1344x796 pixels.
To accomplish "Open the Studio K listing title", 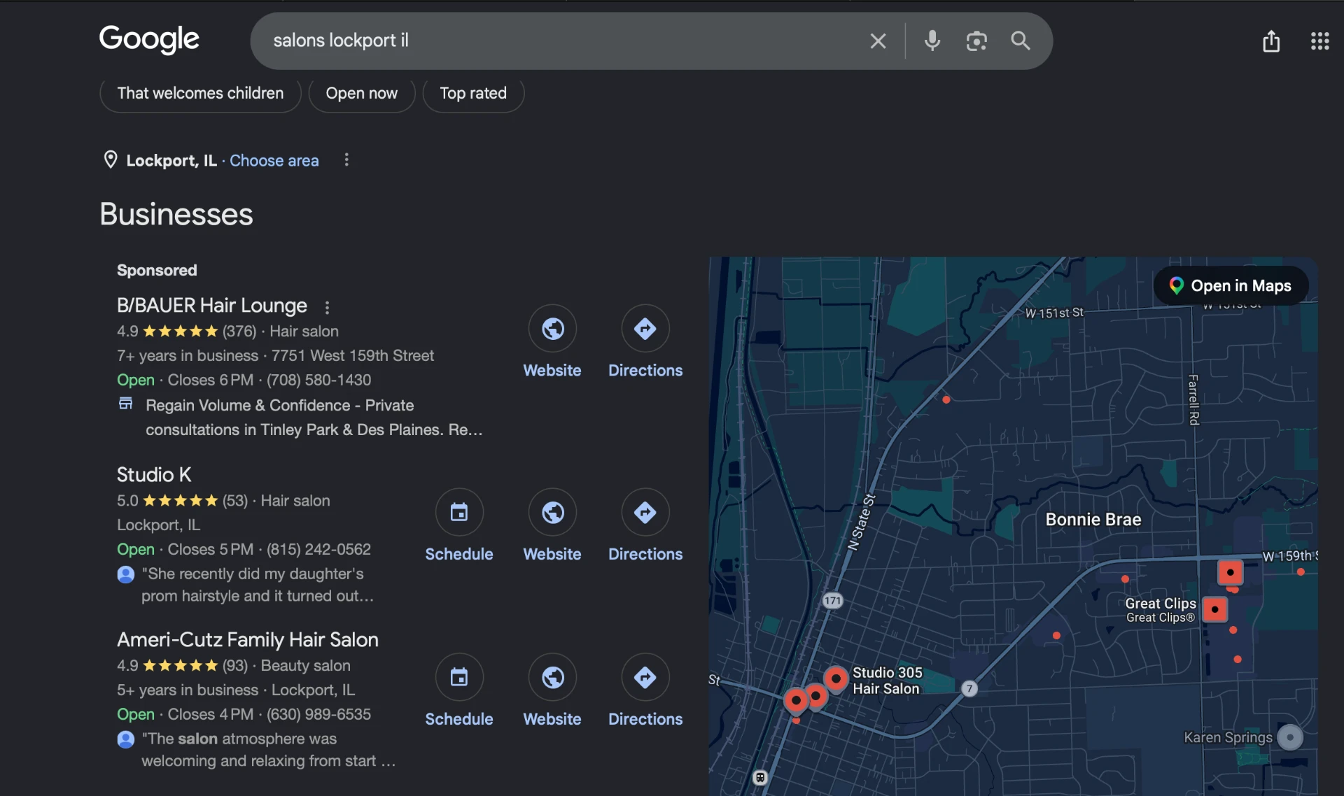I will tap(154, 475).
